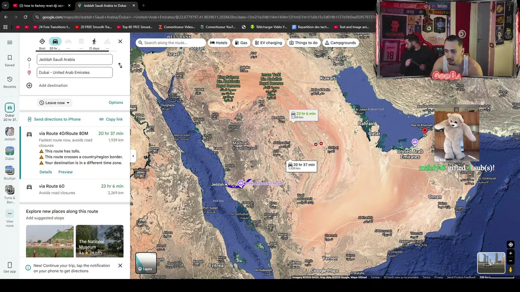
Task: Edit destination Dubai field
Action: pos(75,73)
